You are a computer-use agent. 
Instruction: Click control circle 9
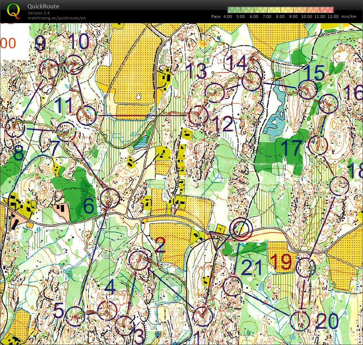(x=49, y=69)
